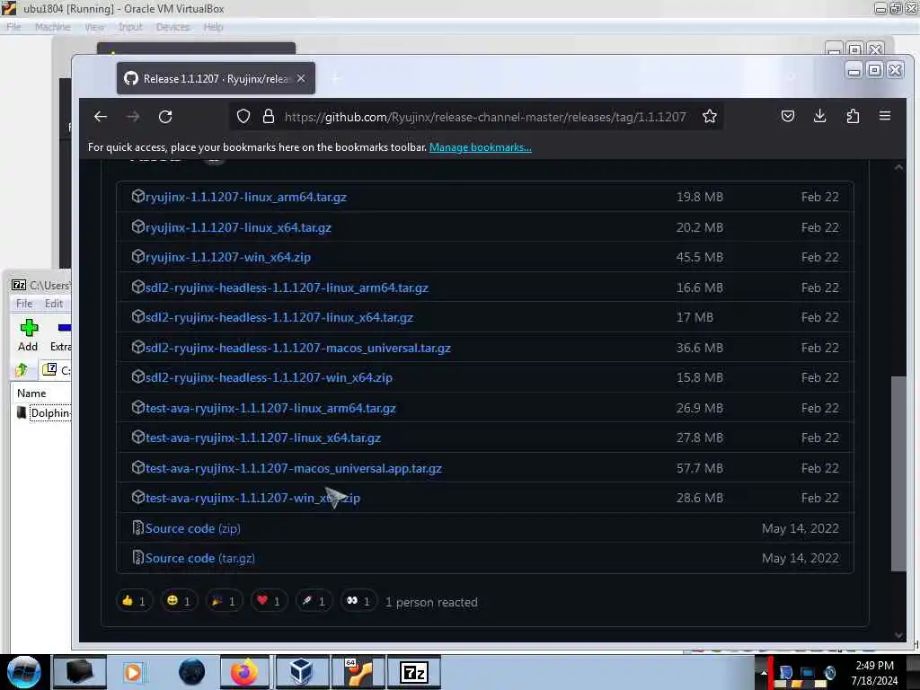The height and width of the screenshot is (690, 920).
Task: Click volume speaker tray icon
Action: point(829,673)
